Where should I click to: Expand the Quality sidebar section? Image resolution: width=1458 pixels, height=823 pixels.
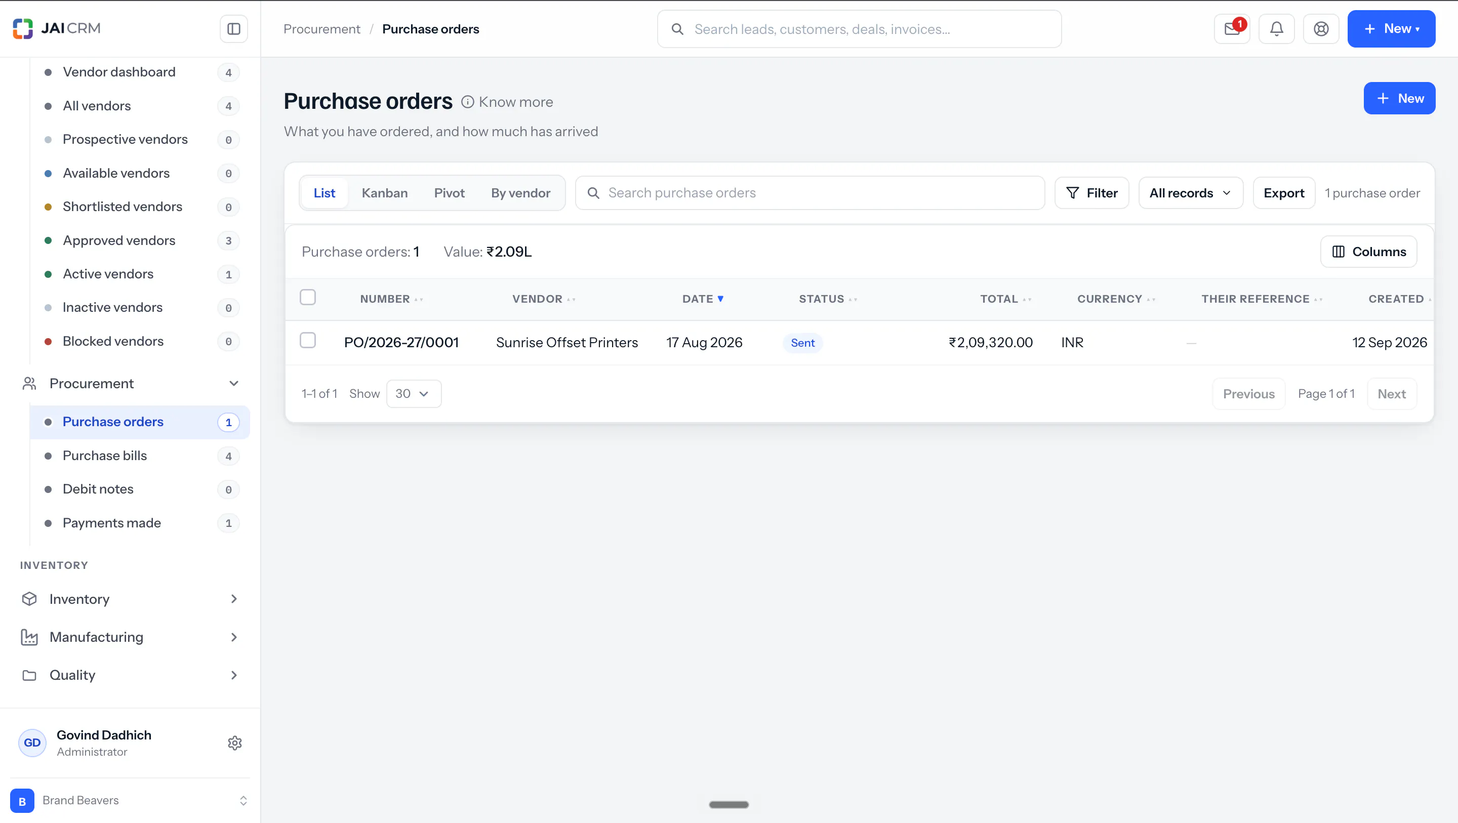234,675
